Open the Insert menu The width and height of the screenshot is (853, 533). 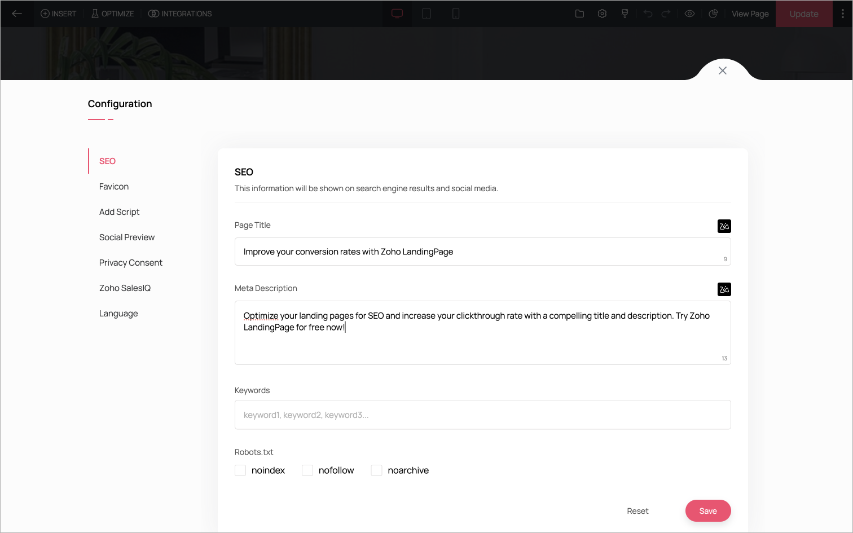coord(58,14)
